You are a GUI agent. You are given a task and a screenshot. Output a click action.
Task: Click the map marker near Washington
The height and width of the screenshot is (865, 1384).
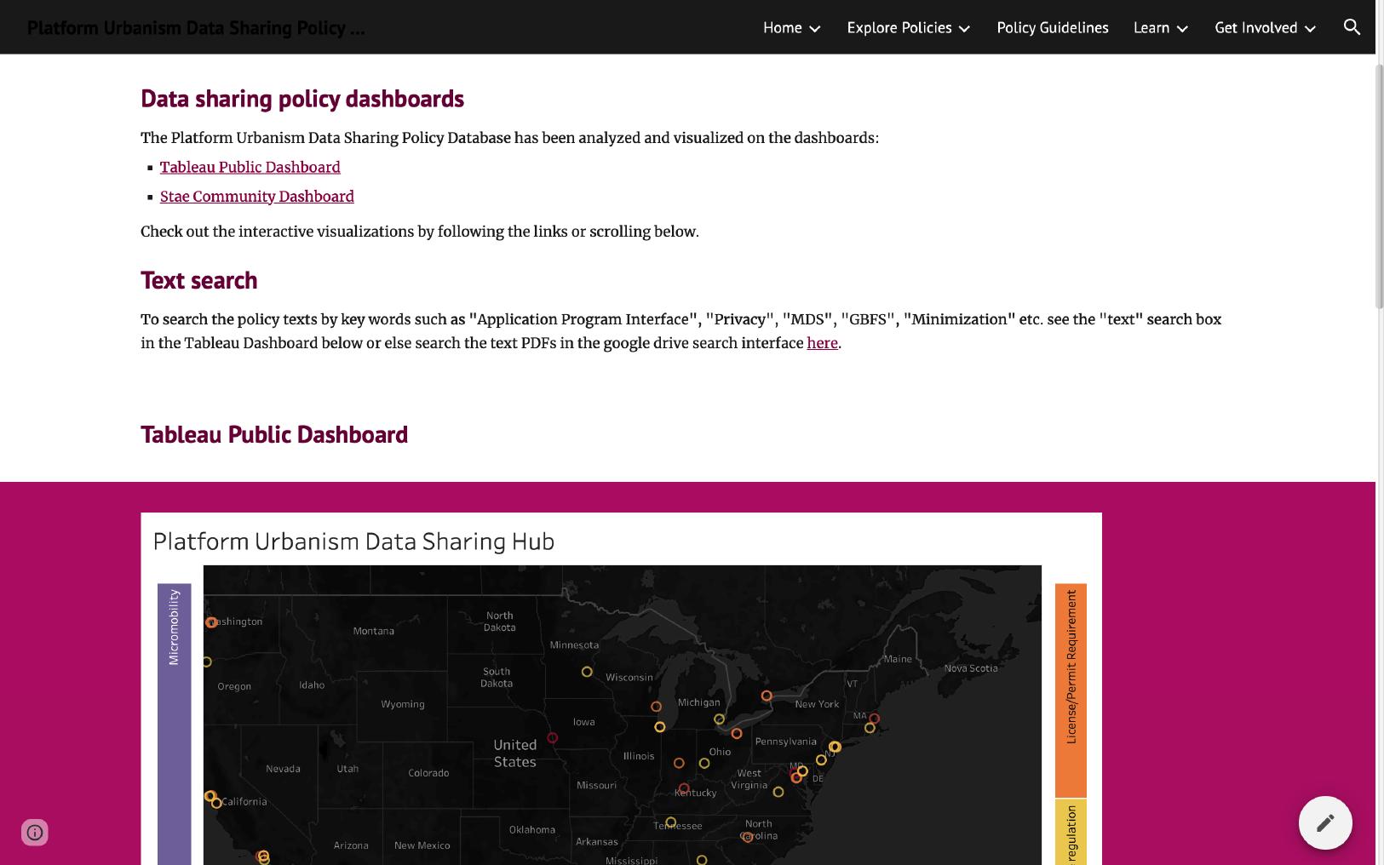pos(211,622)
